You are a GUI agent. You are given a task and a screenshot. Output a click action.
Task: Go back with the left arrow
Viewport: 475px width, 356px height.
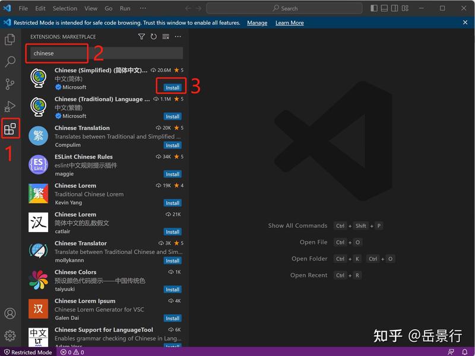tap(188, 8)
